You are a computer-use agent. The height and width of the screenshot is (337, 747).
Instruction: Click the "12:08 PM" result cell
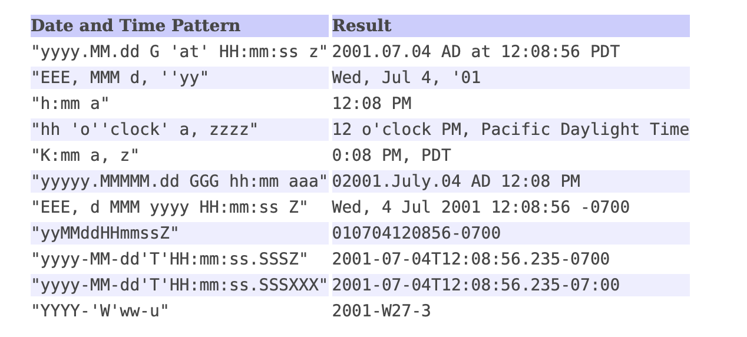[372, 104]
